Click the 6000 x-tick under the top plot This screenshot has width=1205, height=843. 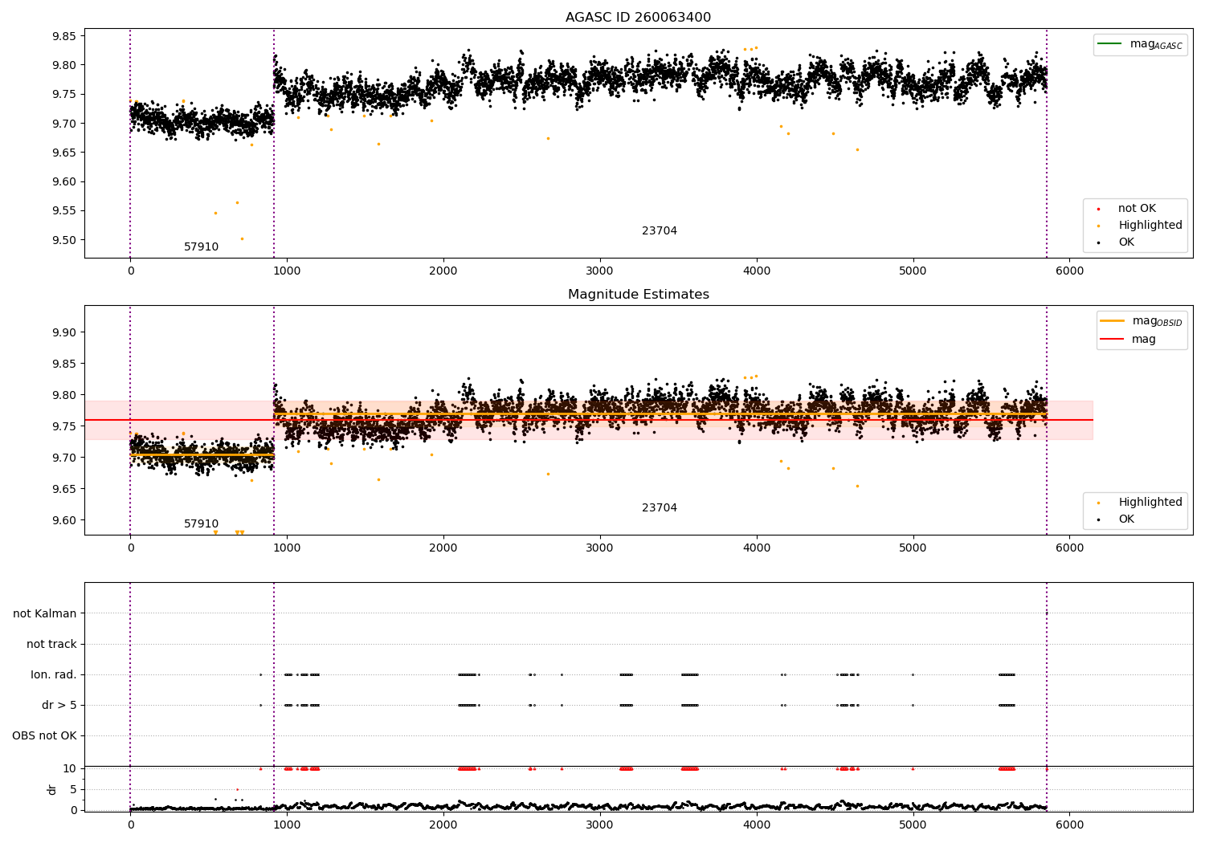click(x=1069, y=271)
